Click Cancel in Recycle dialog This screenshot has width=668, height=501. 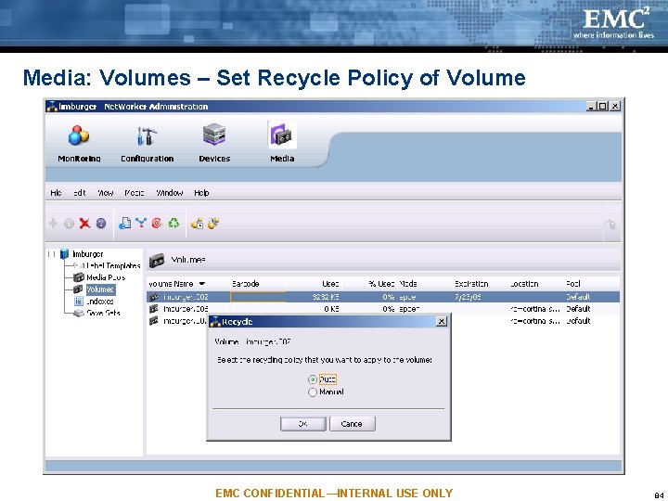point(353,424)
